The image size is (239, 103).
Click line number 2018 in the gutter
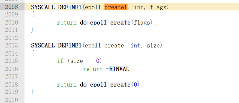11,84
